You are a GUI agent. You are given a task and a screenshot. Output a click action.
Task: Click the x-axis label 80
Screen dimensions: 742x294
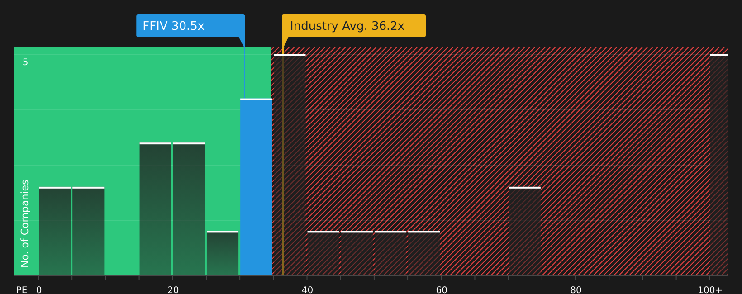click(576, 290)
